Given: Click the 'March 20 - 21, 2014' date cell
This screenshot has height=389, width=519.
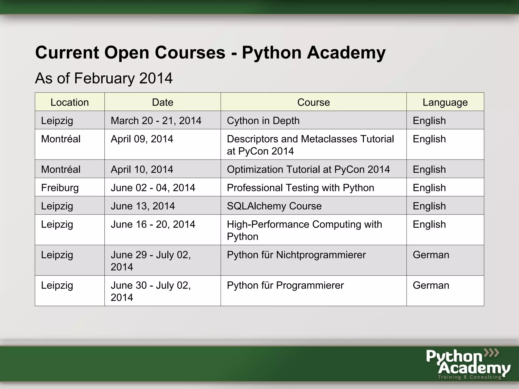Looking at the screenshot, I should [163, 120].
